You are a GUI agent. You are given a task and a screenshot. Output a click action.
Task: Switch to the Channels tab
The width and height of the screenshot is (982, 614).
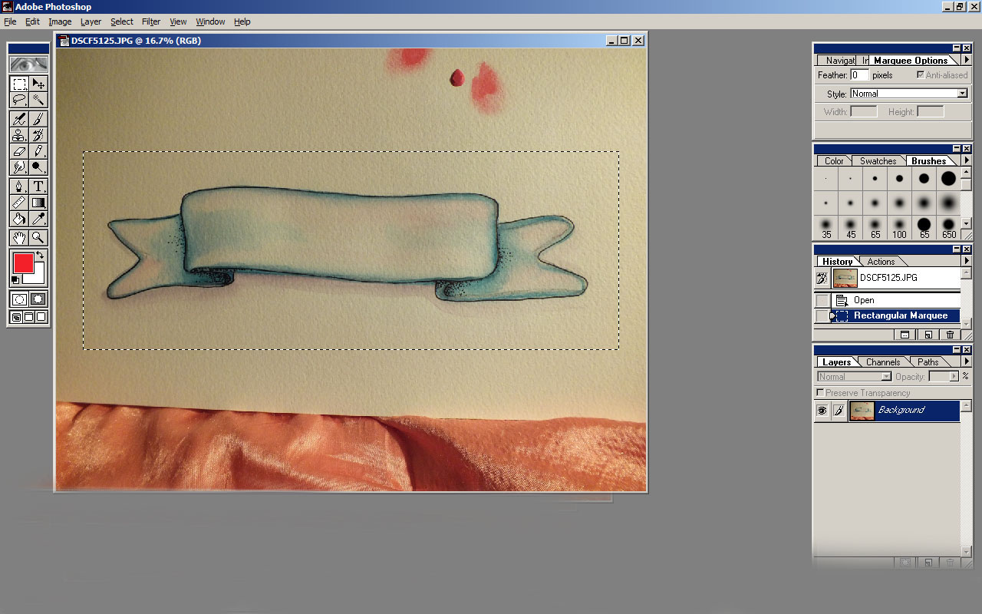[883, 361]
